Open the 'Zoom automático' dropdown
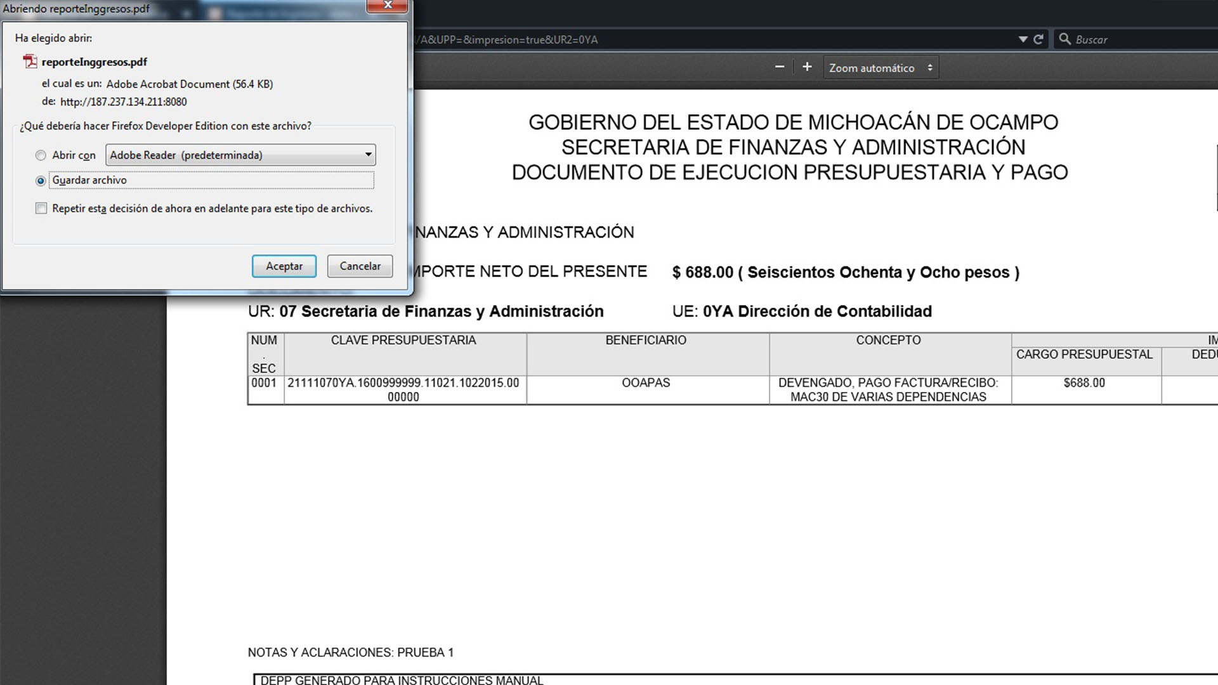Viewport: 1218px width, 685px height. [881, 68]
